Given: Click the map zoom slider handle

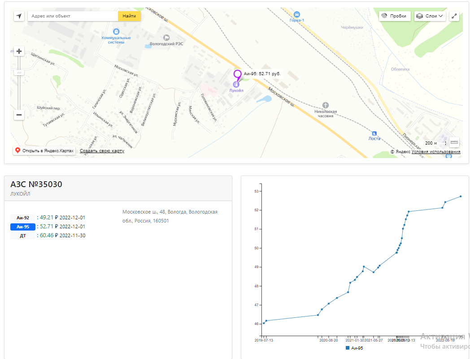Looking at the screenshot, I should (19, 73).
